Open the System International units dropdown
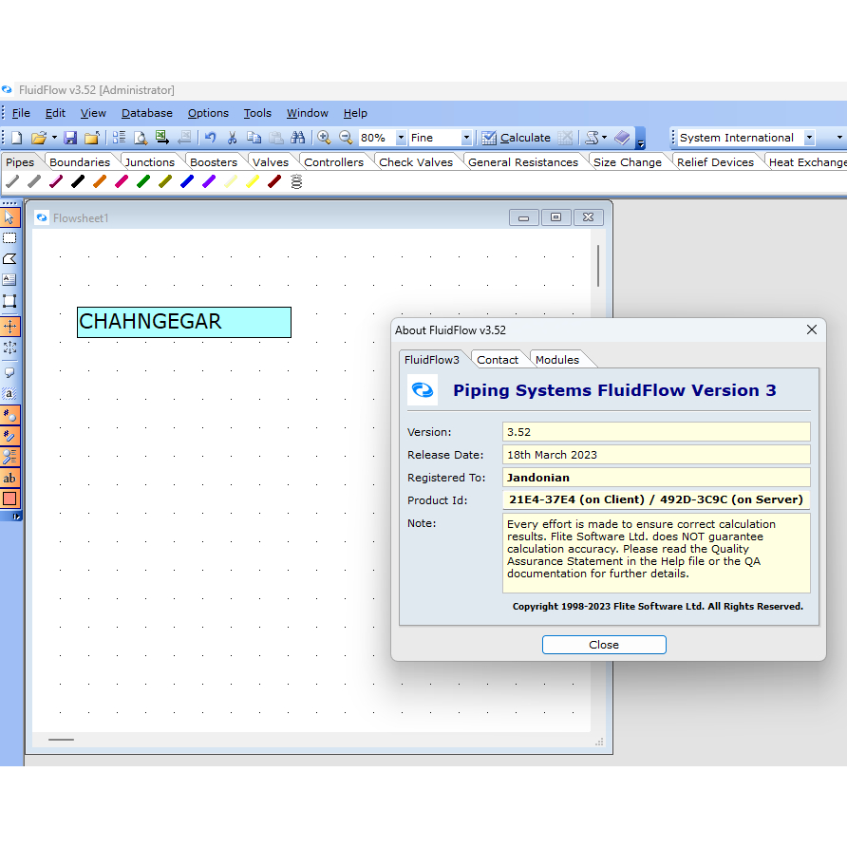847x847 pixels. (x=809, y=138)
